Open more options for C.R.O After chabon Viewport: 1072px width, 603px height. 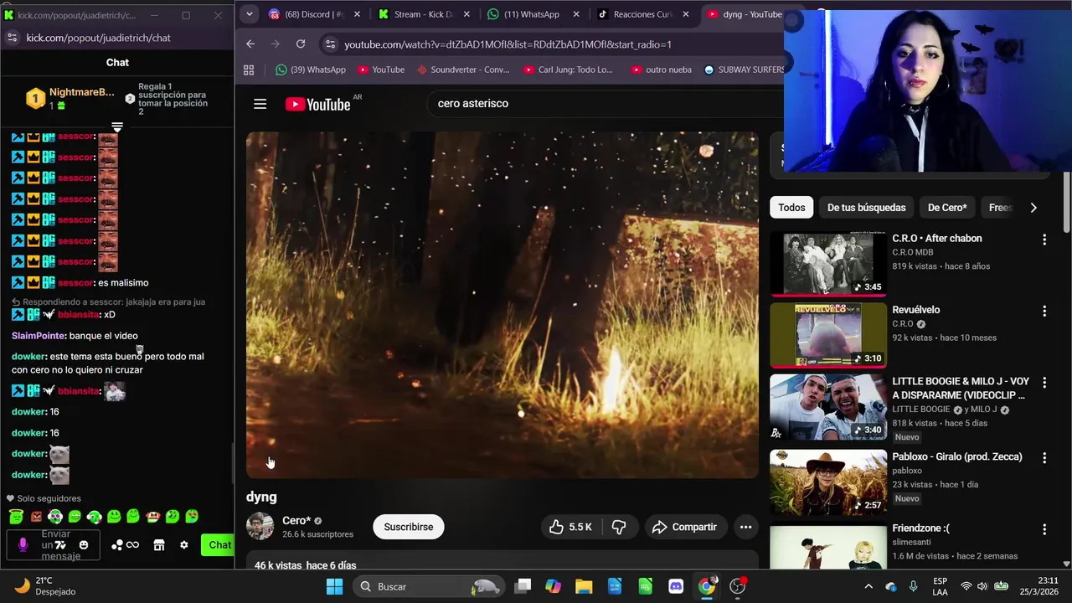coord(1044,240)
